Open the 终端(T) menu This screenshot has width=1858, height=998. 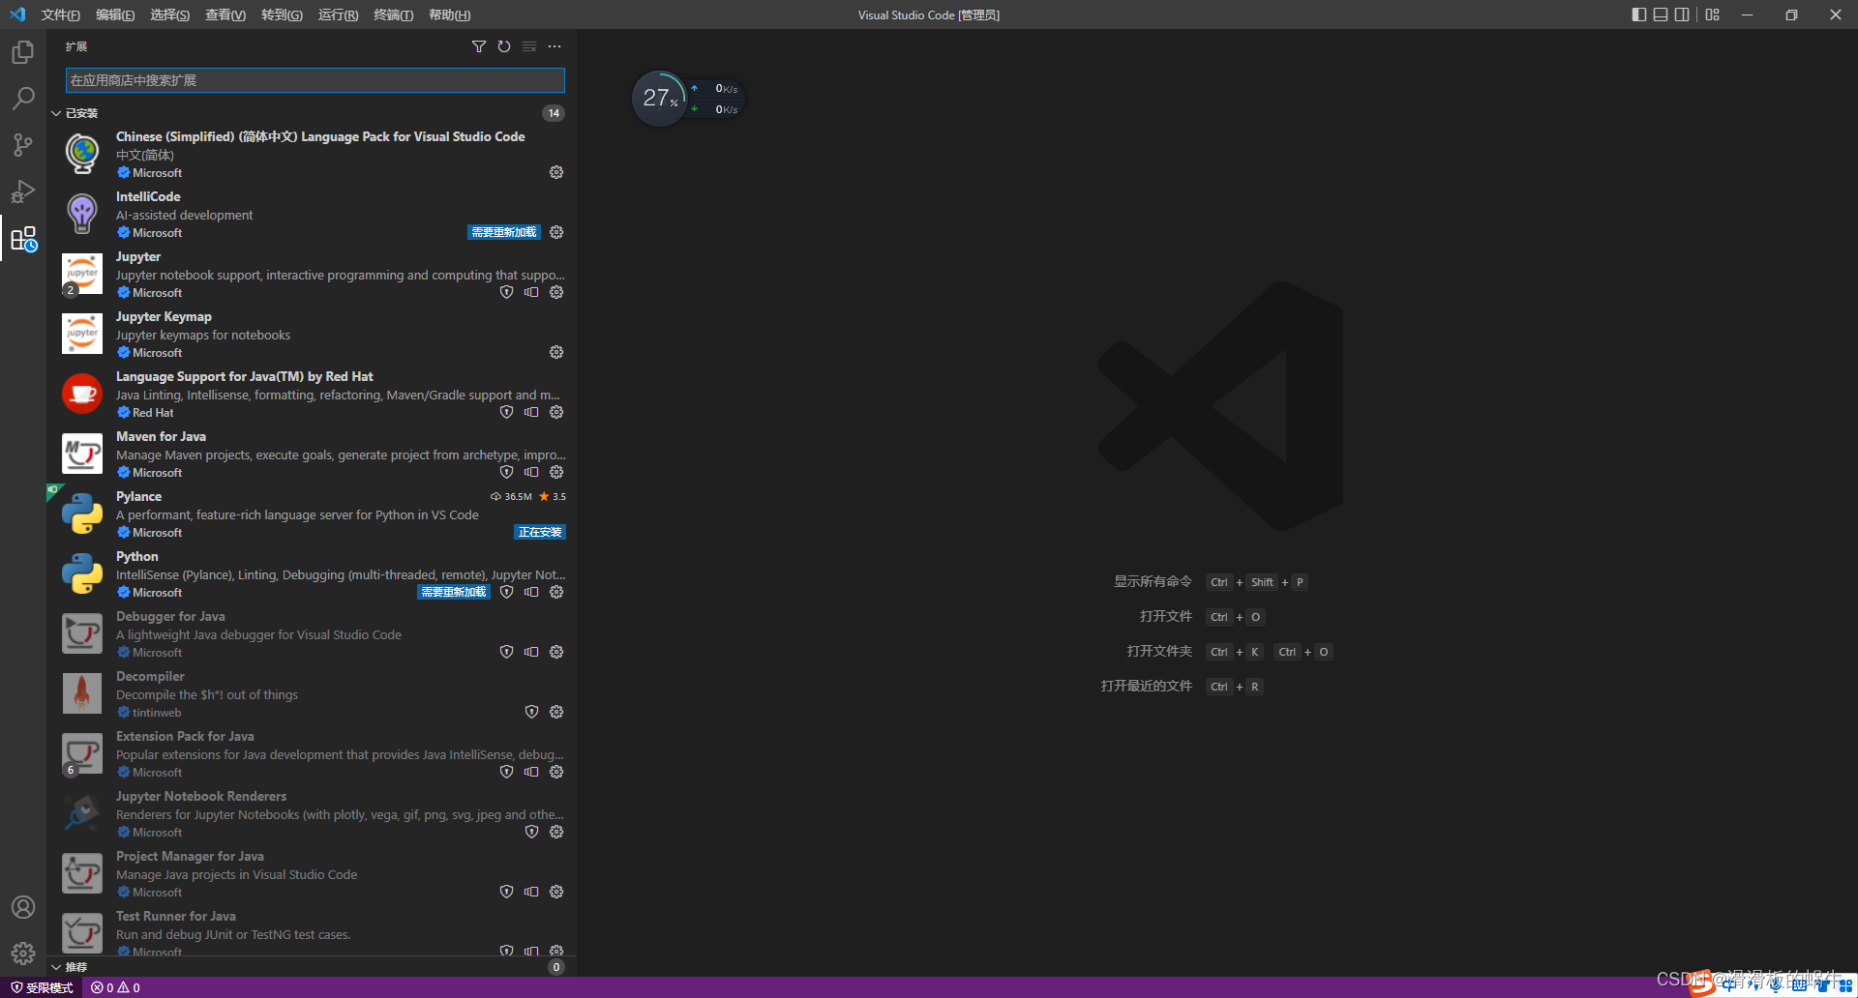pyautogui.click(x=394, y=15)
